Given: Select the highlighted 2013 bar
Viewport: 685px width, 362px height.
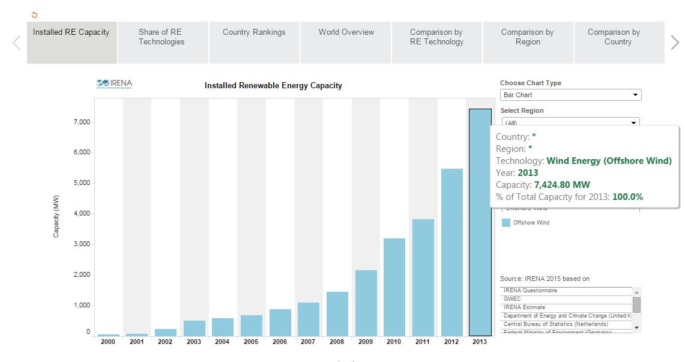Looking at the screenshot, I should tap(480, 240).
